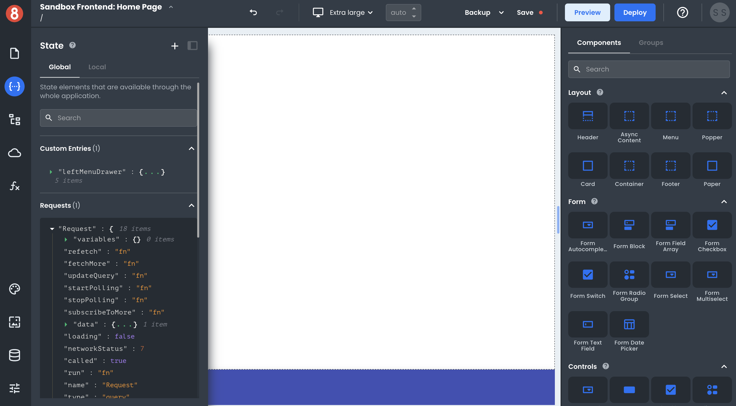Add a new state entry with plus icon
736x406 pixels.
[175, 46]
